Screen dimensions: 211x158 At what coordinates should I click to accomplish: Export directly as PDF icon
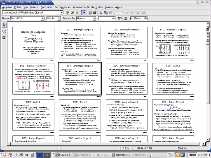coord(90,13)
